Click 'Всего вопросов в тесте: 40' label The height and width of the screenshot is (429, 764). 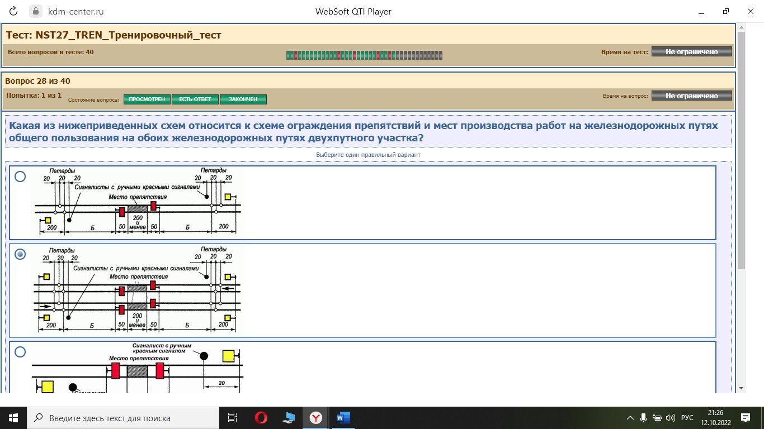tap(51, 51)
